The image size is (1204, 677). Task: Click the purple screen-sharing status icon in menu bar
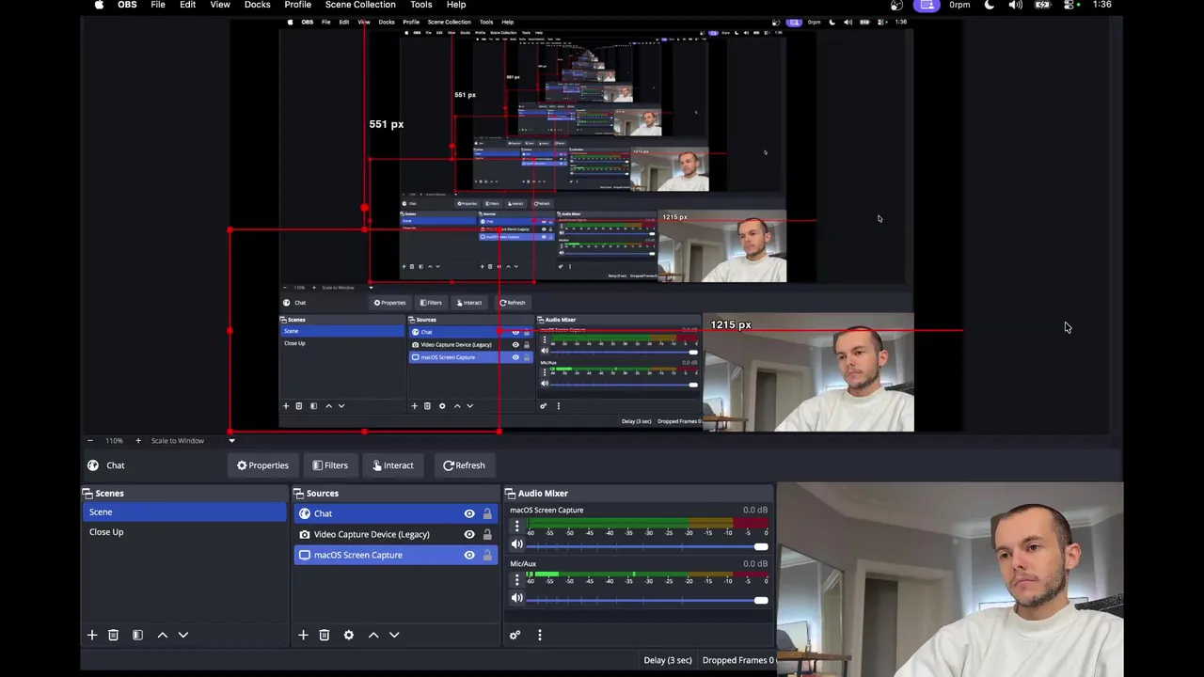point(927,5)
